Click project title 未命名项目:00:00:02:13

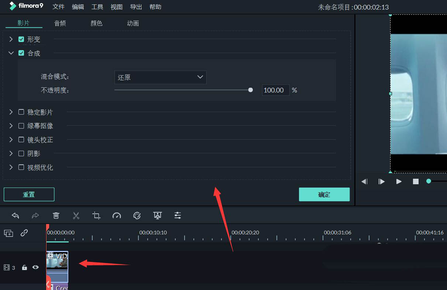click(353, 7)
